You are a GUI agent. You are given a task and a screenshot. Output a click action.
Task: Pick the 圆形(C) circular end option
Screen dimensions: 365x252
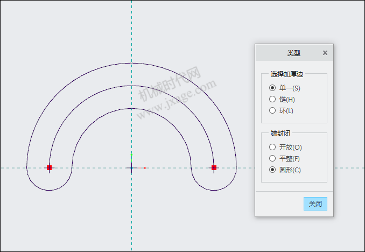[272, 170]
